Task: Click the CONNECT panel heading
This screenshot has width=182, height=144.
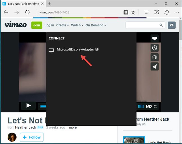Action: point(56,38)
